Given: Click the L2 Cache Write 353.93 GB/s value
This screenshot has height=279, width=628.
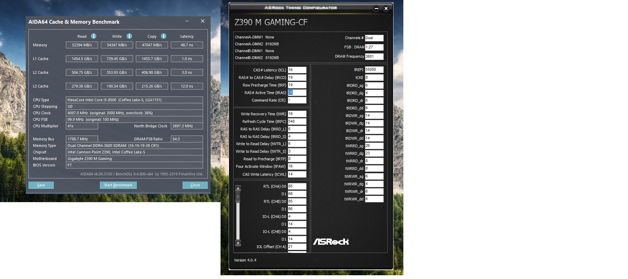Looking at the screenshot, I should 117,72.
